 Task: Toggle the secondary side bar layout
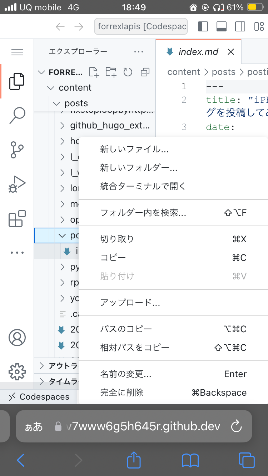(x=240, y=27)
